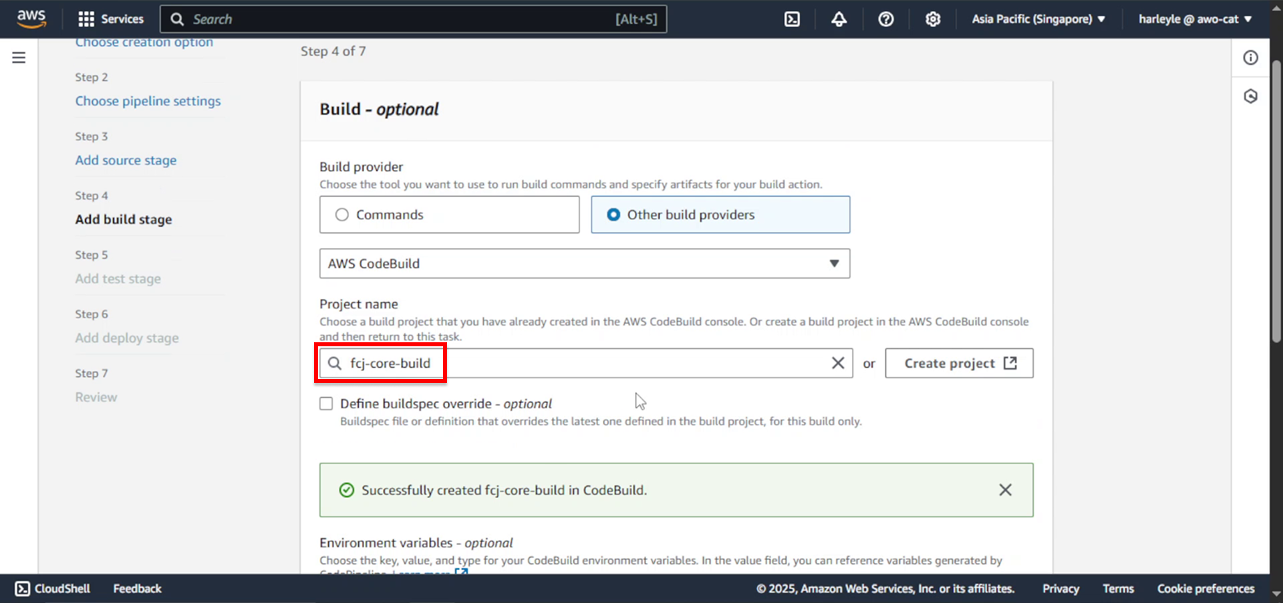
Task: Open Cookie preferences in footer
Action: [x=1205, y=588]
